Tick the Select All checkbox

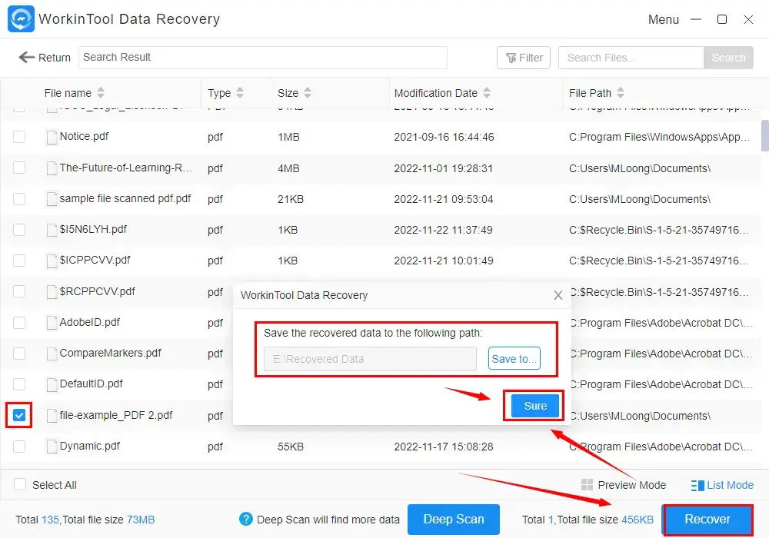20,485
